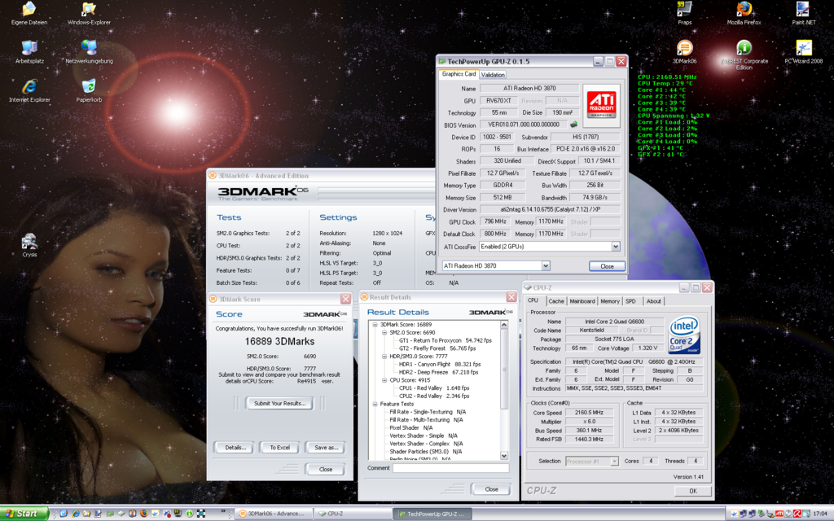Collapse the SM2.0 Score tree node

[384, 332]
